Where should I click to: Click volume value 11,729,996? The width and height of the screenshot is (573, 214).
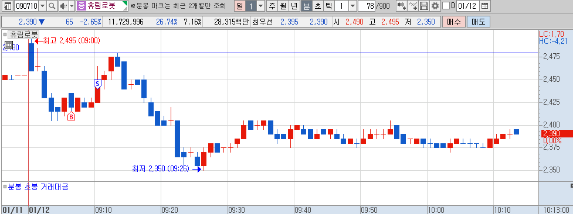click(126, 22)
